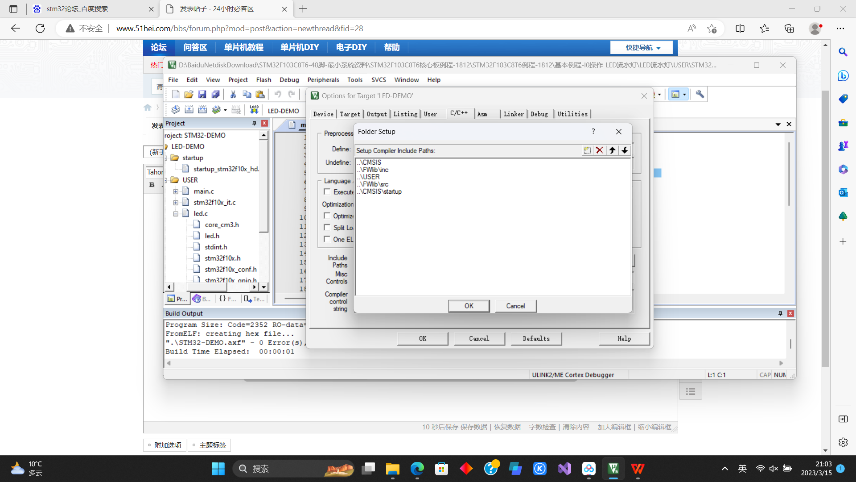Toggle the Execute-only Code checkbox

click(327, 192)
